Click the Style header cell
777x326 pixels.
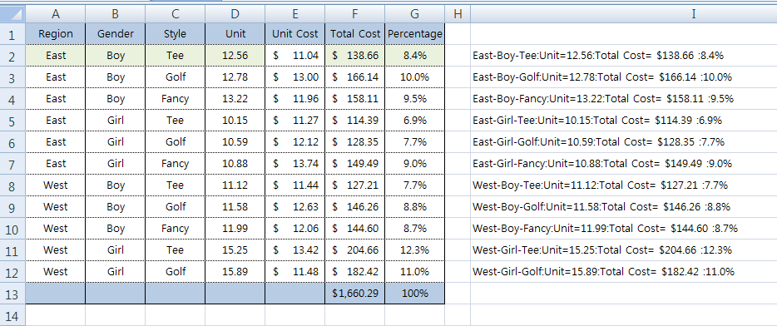point(176,34)
